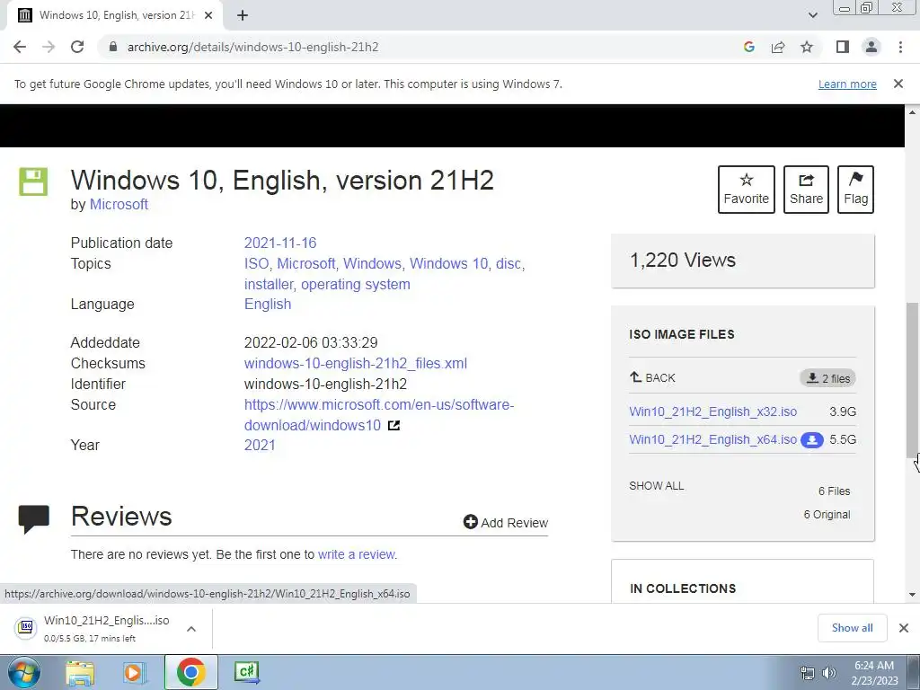Click the Share button on the item page
Image resolution: width=920 pixels, height=690 pixels.
806,190
